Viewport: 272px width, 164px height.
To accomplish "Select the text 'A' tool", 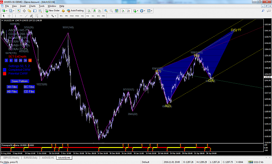I will pyautogui.click(x=42, y=16).
